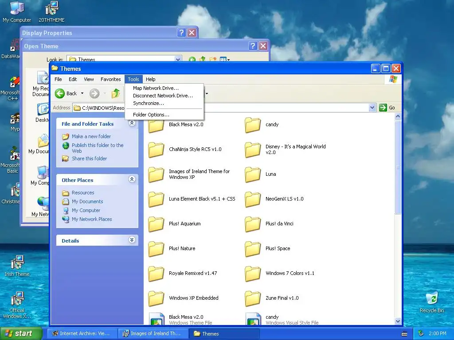The width and height of the screenshot is (454, 340).
Task: Click the green Back arrow icon
Action: pos(60,93)
